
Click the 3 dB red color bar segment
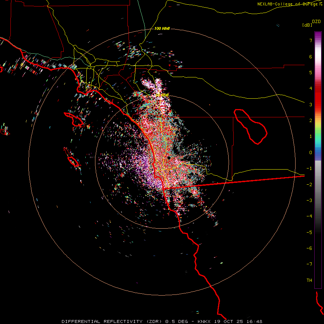[x=318, y=104]
